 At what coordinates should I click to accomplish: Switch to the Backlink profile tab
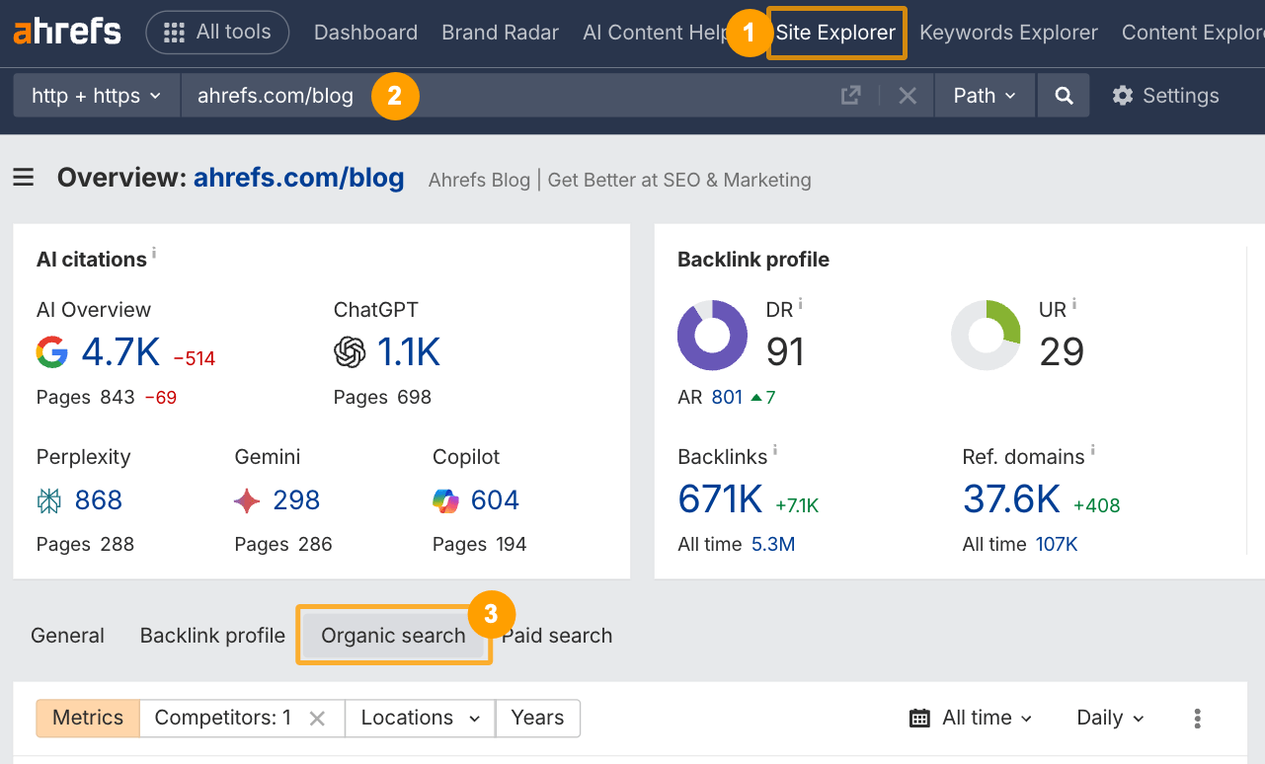click(x=212, y=636)
